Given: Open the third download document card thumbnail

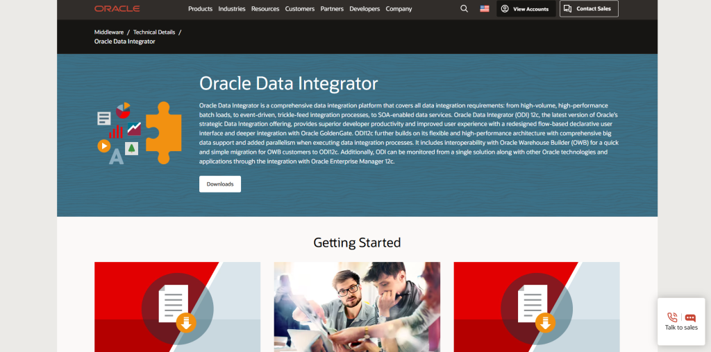Looking at the screenshot, I should (537, 307).
